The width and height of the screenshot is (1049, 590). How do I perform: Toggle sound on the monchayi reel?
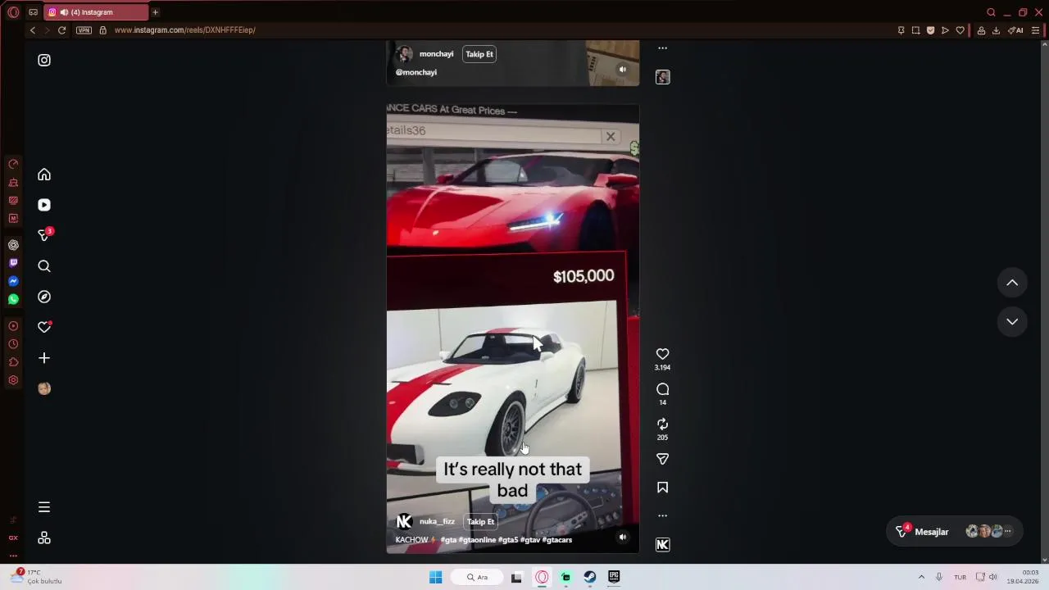point(622,70)
